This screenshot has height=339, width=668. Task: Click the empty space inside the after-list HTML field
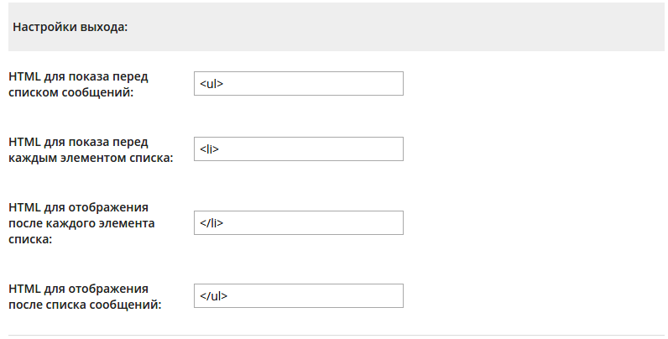click(336, 296)
